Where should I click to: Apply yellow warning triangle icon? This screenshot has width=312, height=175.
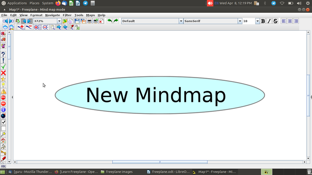(3, 91)
